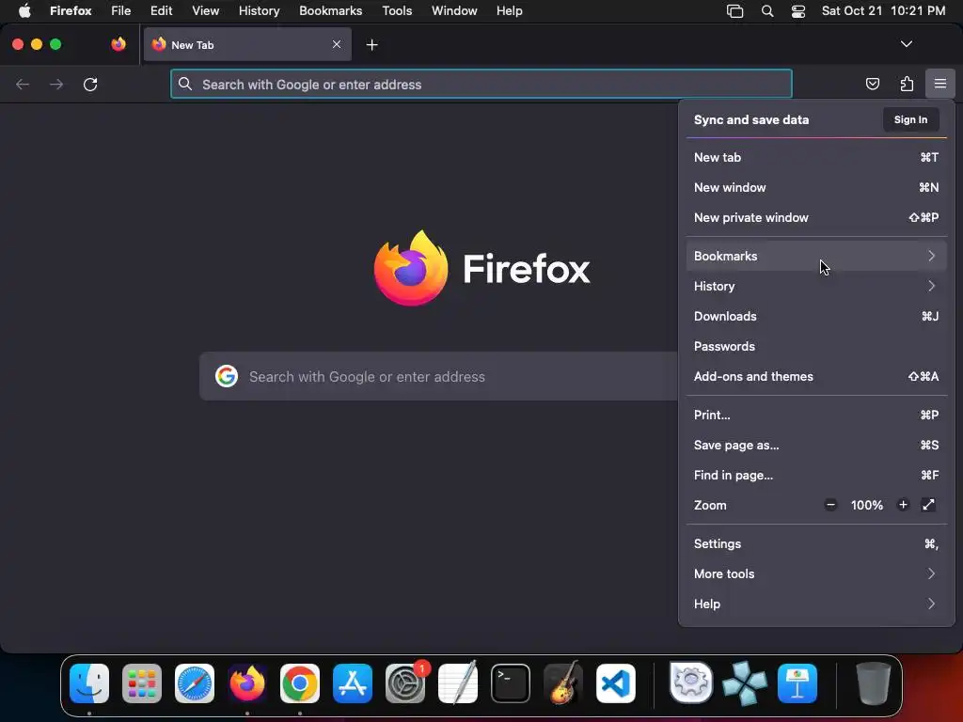Click the date and time in menu bar
This screenshot has height=722, width=963.
(x=883, y=11)
